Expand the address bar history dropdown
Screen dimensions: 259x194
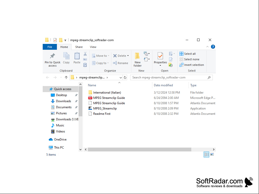tap(121, 77)
